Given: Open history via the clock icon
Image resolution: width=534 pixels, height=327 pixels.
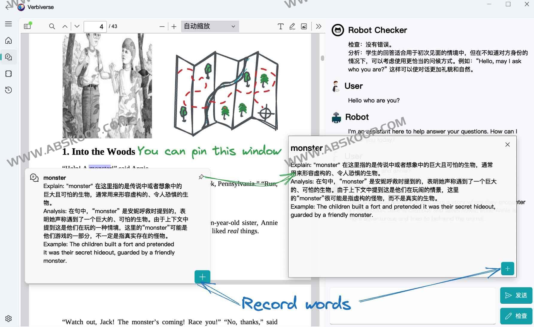Looking at the screenshot, I should 8,90.
